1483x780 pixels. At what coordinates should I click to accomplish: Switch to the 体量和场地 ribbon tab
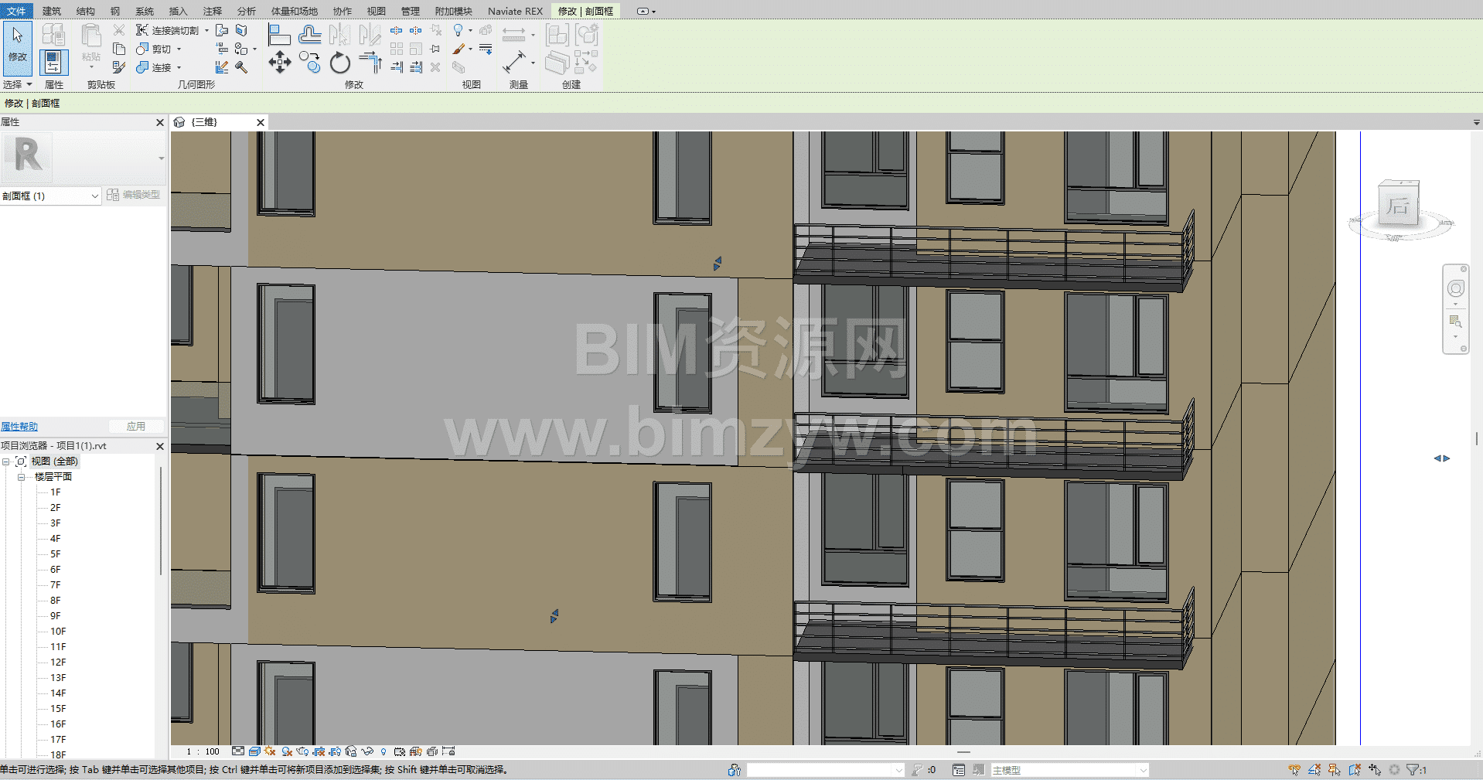(x=294, y=11)
